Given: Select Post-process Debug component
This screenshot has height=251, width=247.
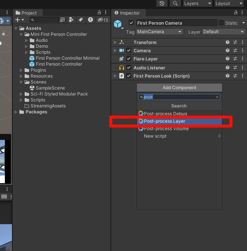Looking at the screenshot, I should pyautogui.click(x=179, y=113).
